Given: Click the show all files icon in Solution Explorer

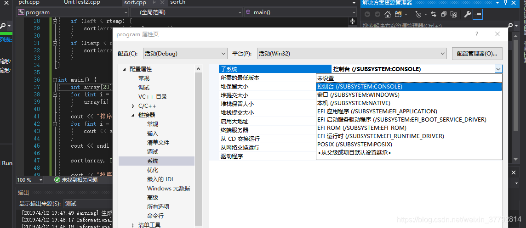Looking at the screenshot, I should [x=454, y=14].
